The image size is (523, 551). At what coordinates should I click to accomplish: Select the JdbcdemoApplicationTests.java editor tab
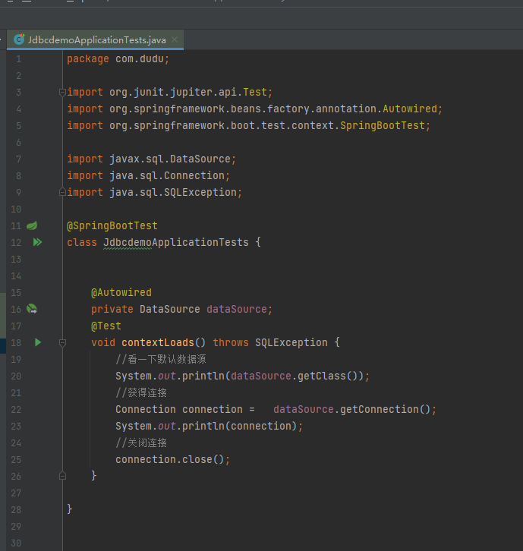[95, 39]
